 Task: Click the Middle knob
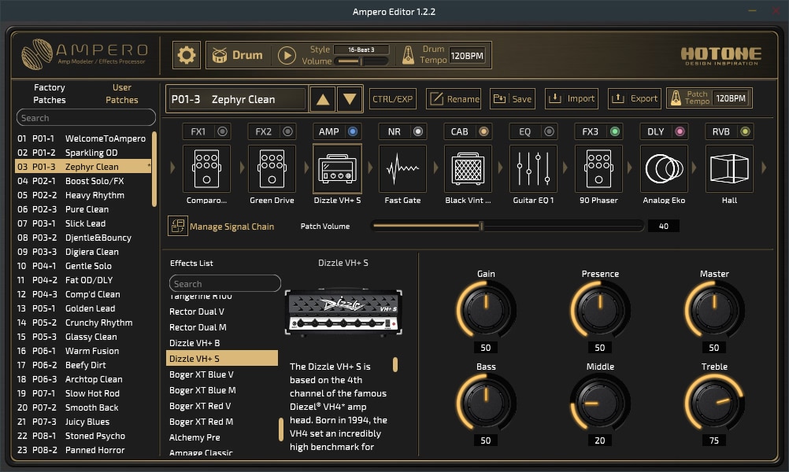(x=600, y=402)
